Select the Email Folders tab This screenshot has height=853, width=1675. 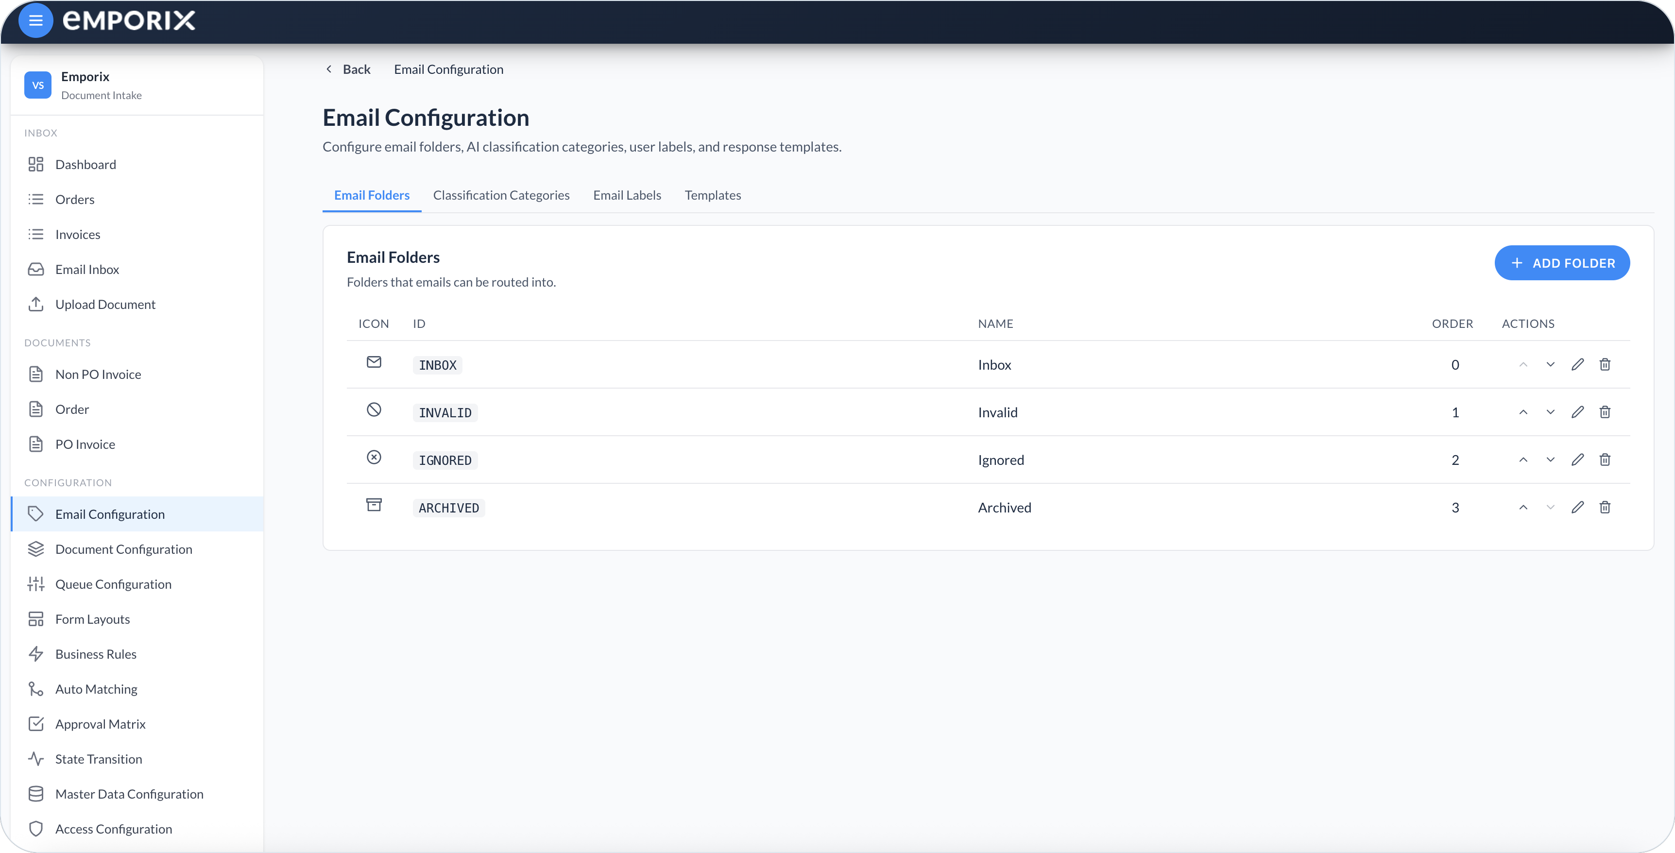point(372,195)
